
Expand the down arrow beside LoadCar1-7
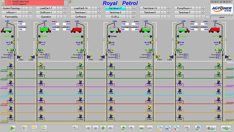point(65,8)
